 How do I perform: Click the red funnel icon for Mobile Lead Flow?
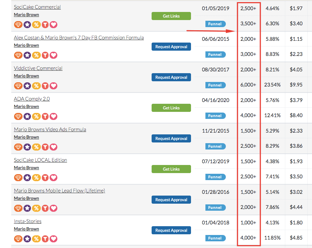point(45,208)
